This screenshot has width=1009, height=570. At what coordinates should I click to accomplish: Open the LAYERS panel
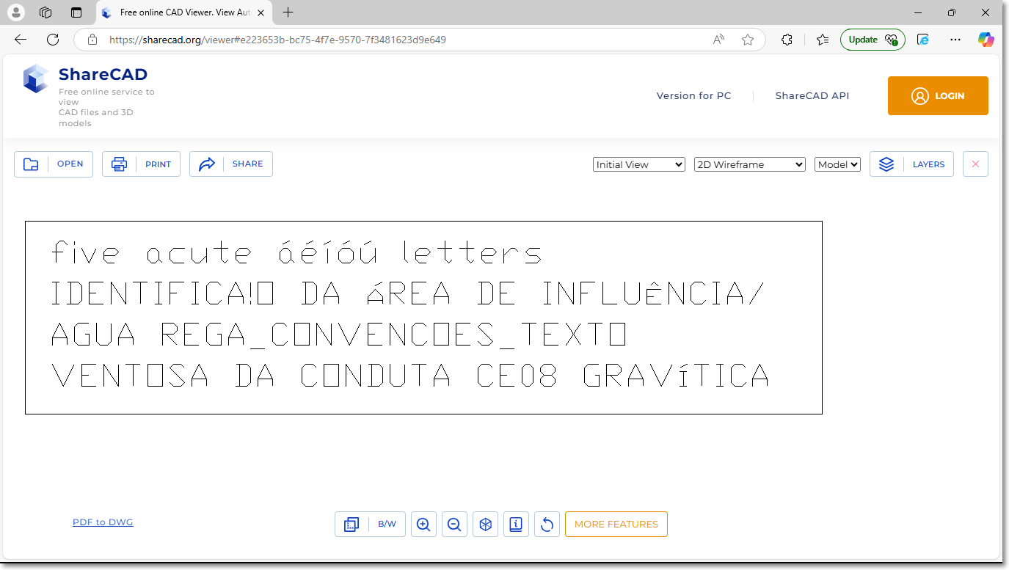tap(911, 164)
